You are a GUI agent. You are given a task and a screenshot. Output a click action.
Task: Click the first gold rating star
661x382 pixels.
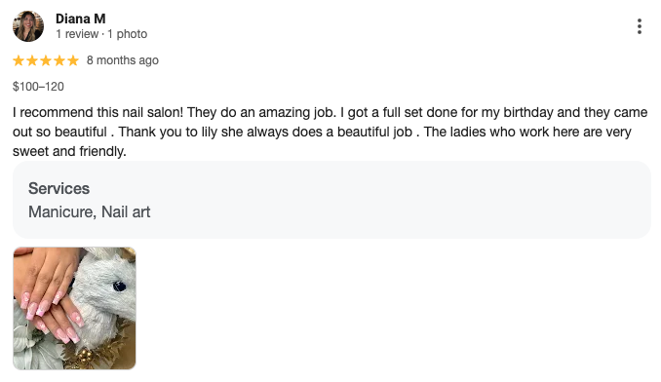19,60
